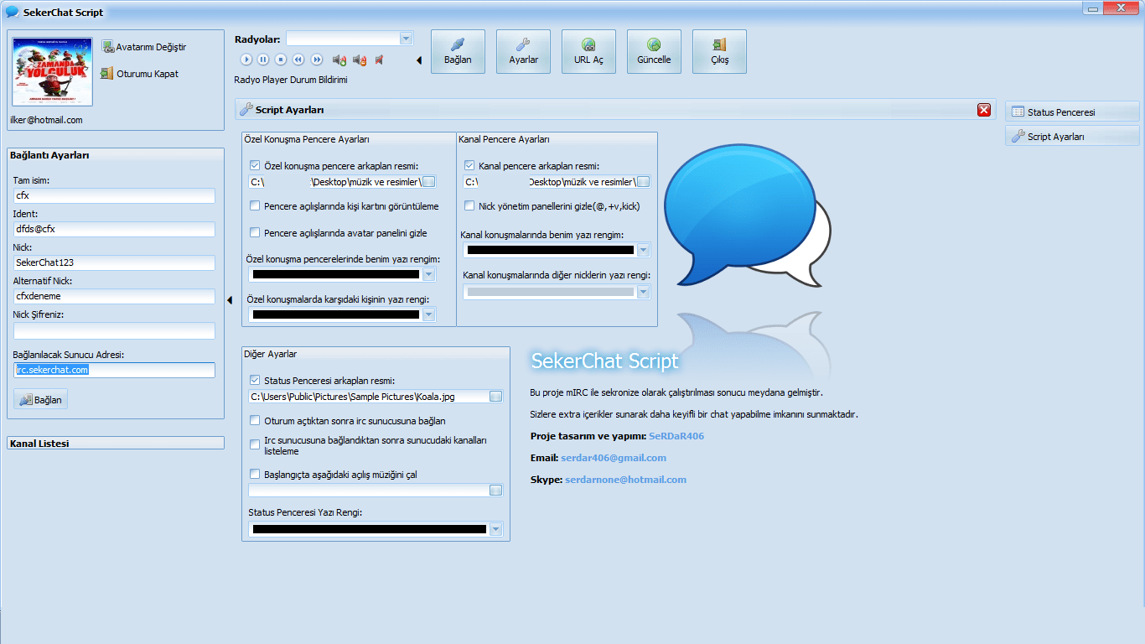Screen dimensions: 1145x644
Task: Click the Çıkış exit button
Action: tap(719, 51)
